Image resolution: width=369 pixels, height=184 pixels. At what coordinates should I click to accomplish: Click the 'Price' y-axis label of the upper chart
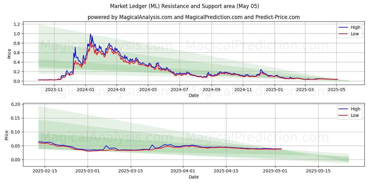[9, 53]
